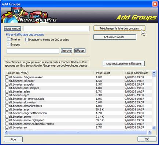The height and width of the screenshot is (145, 159).
Task: Click the scroll down arrow of group list
Action: [x=154, y=128]
